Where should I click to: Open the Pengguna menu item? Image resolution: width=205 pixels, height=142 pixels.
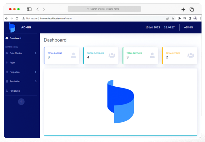pyautogui.click(x=14, y=91)
